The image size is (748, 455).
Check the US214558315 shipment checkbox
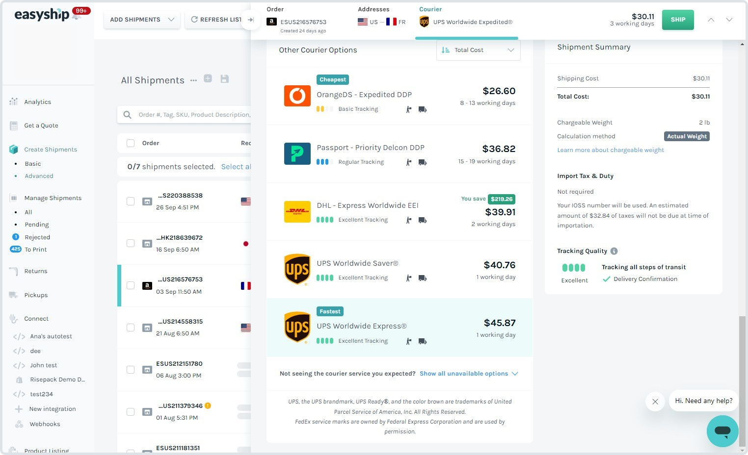click(131, 328)
